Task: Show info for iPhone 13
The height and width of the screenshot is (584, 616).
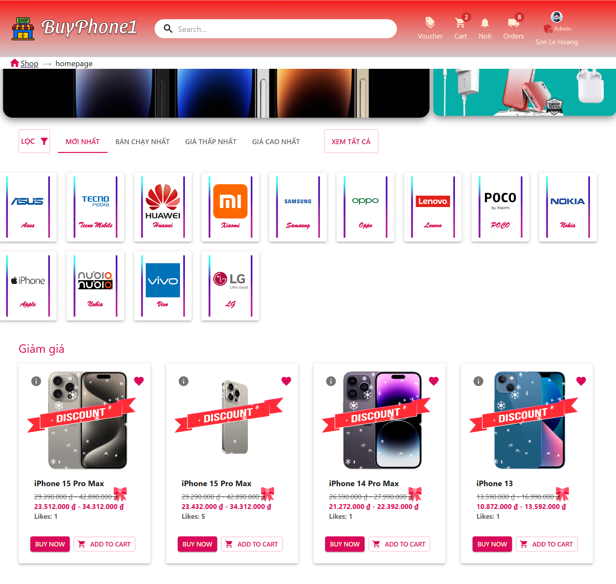Action: 478,381
